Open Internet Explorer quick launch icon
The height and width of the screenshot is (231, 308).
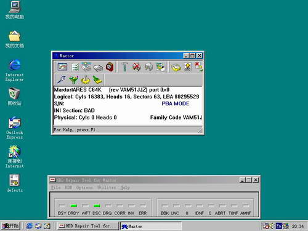point(29,226)
